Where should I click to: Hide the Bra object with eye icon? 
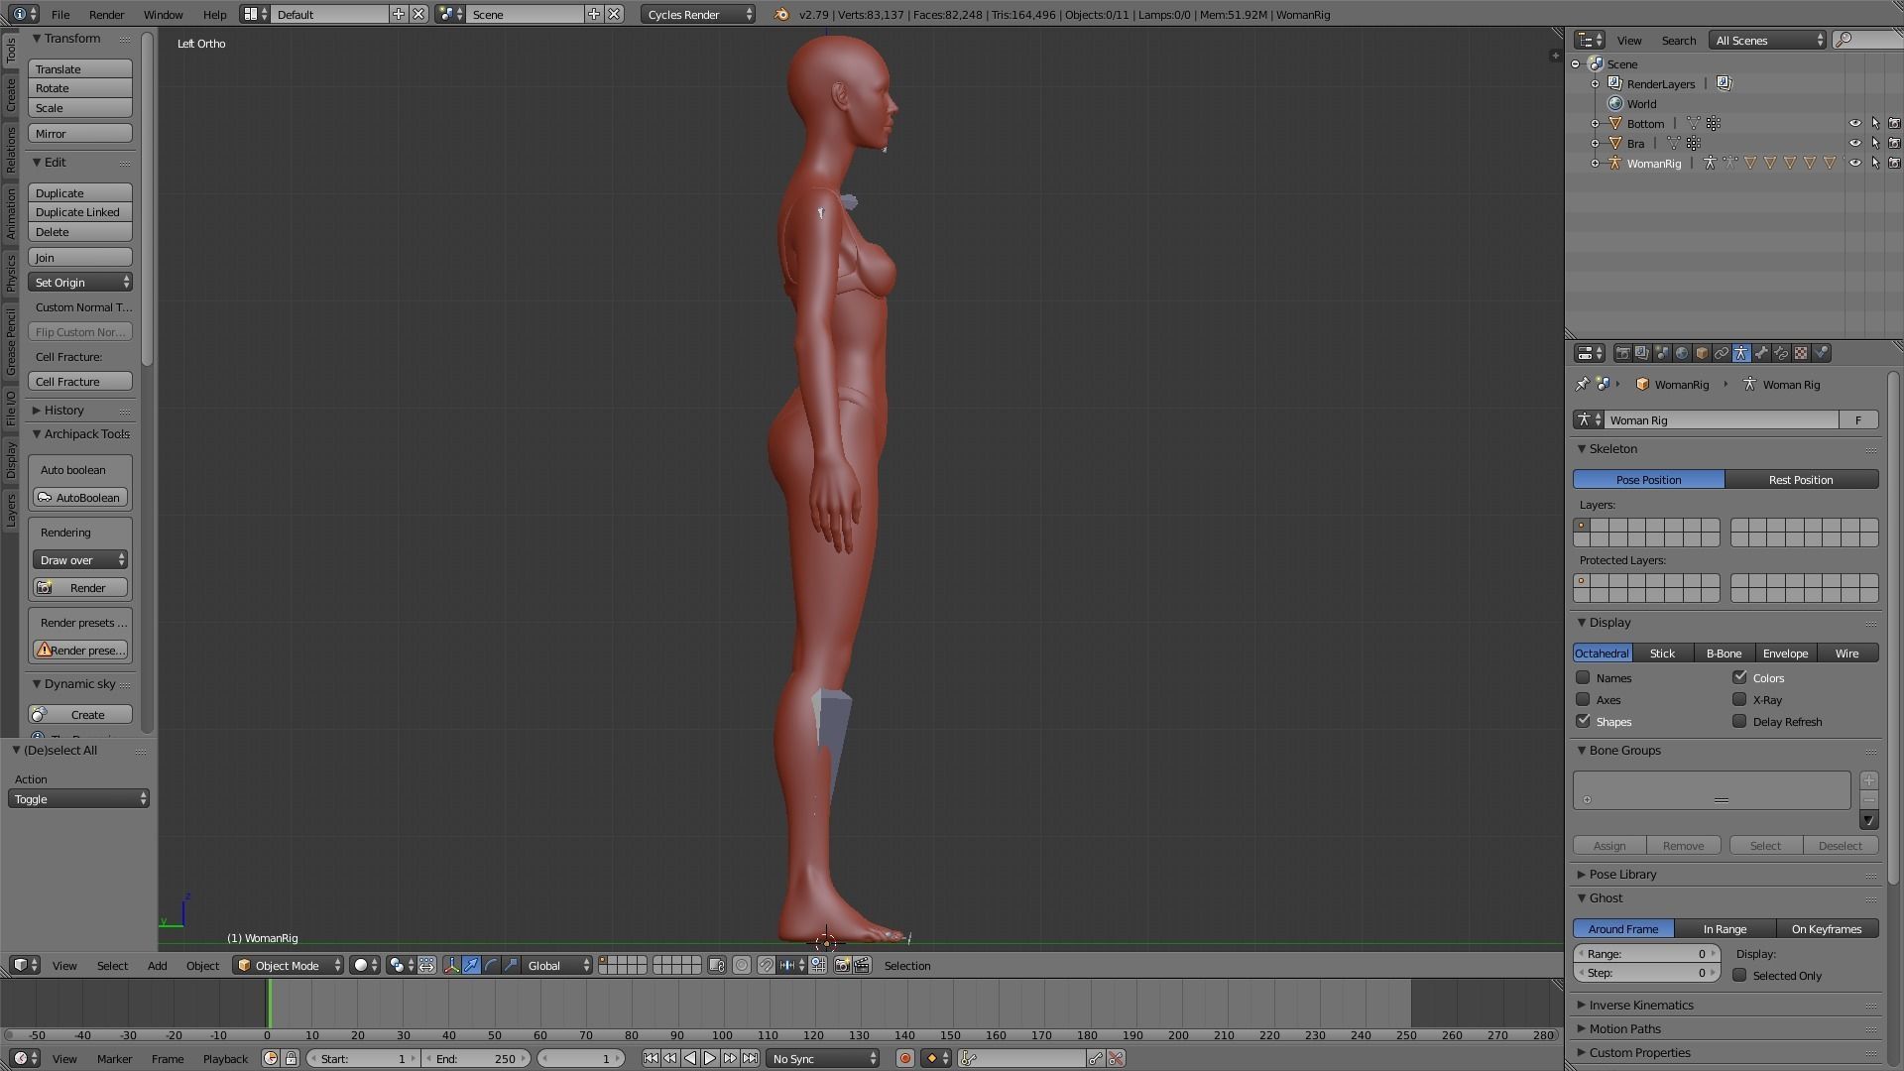(1854, 144)
